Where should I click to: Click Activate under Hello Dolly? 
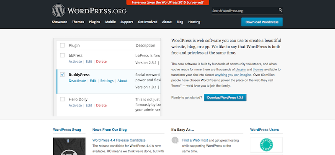click(75, 106)
